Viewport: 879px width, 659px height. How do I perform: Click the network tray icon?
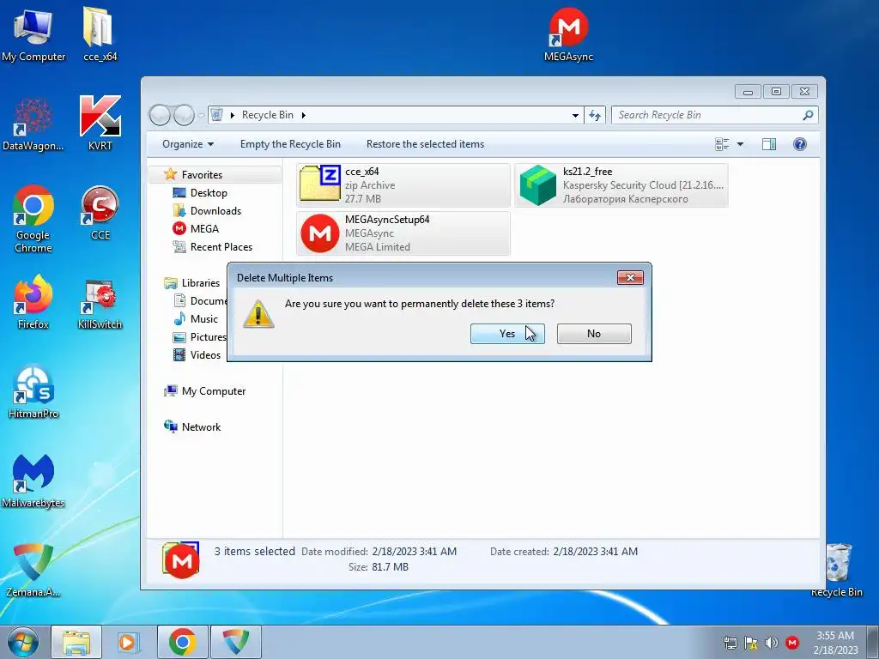pyautogui.click(x=730, y=643)
